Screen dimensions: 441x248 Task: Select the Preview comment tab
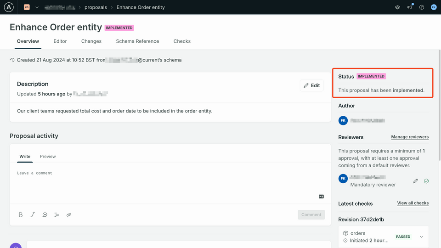(x=48, y=157)
